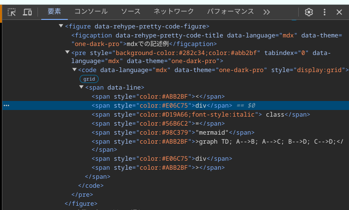Close the DevTools panel
The height and width of the screenshot is (210, 349).
(339, 12)
